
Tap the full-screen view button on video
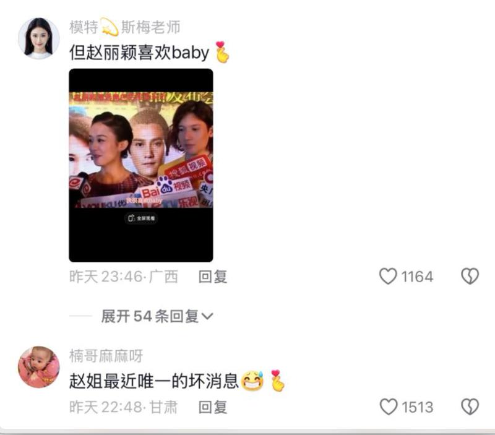click(x=141, y=218)
